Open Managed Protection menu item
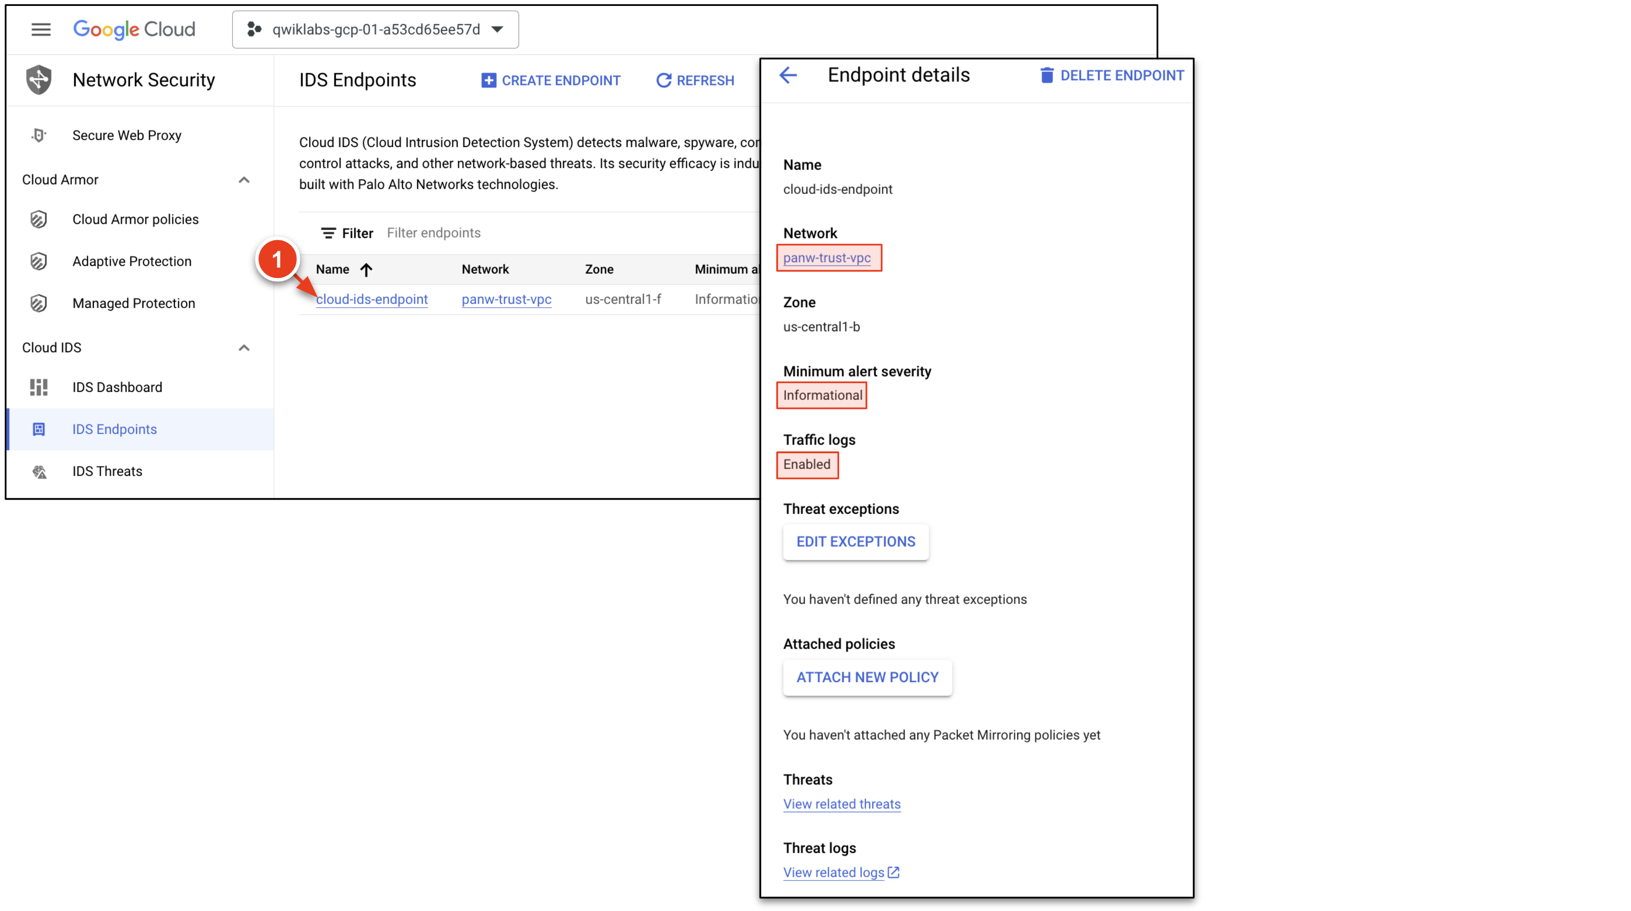Screen dimensions: 1631x911 tap(134, 303)
